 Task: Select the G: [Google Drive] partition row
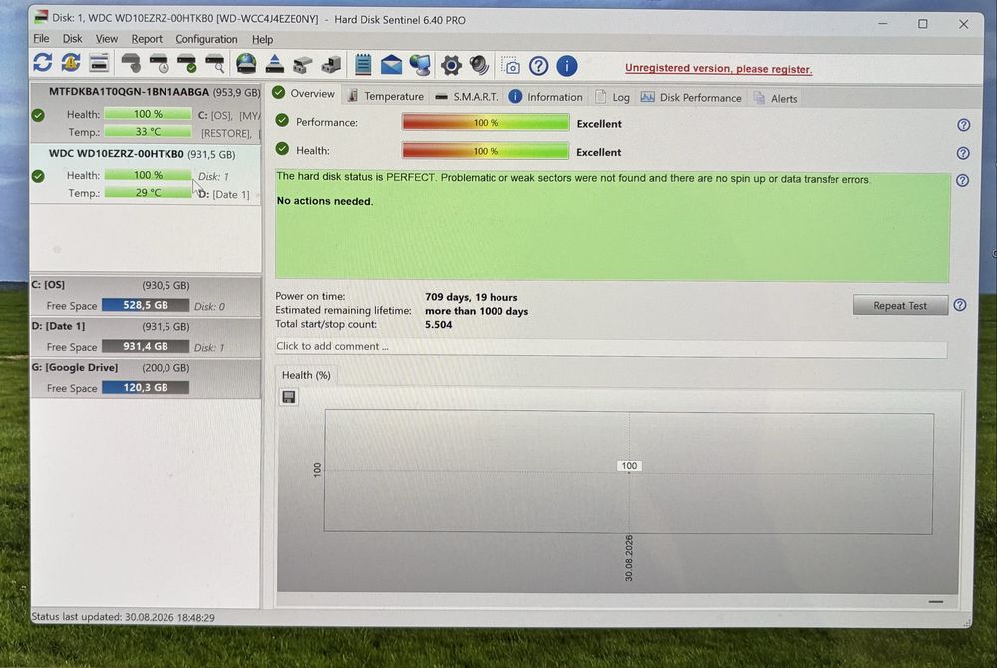pos(146,378)
